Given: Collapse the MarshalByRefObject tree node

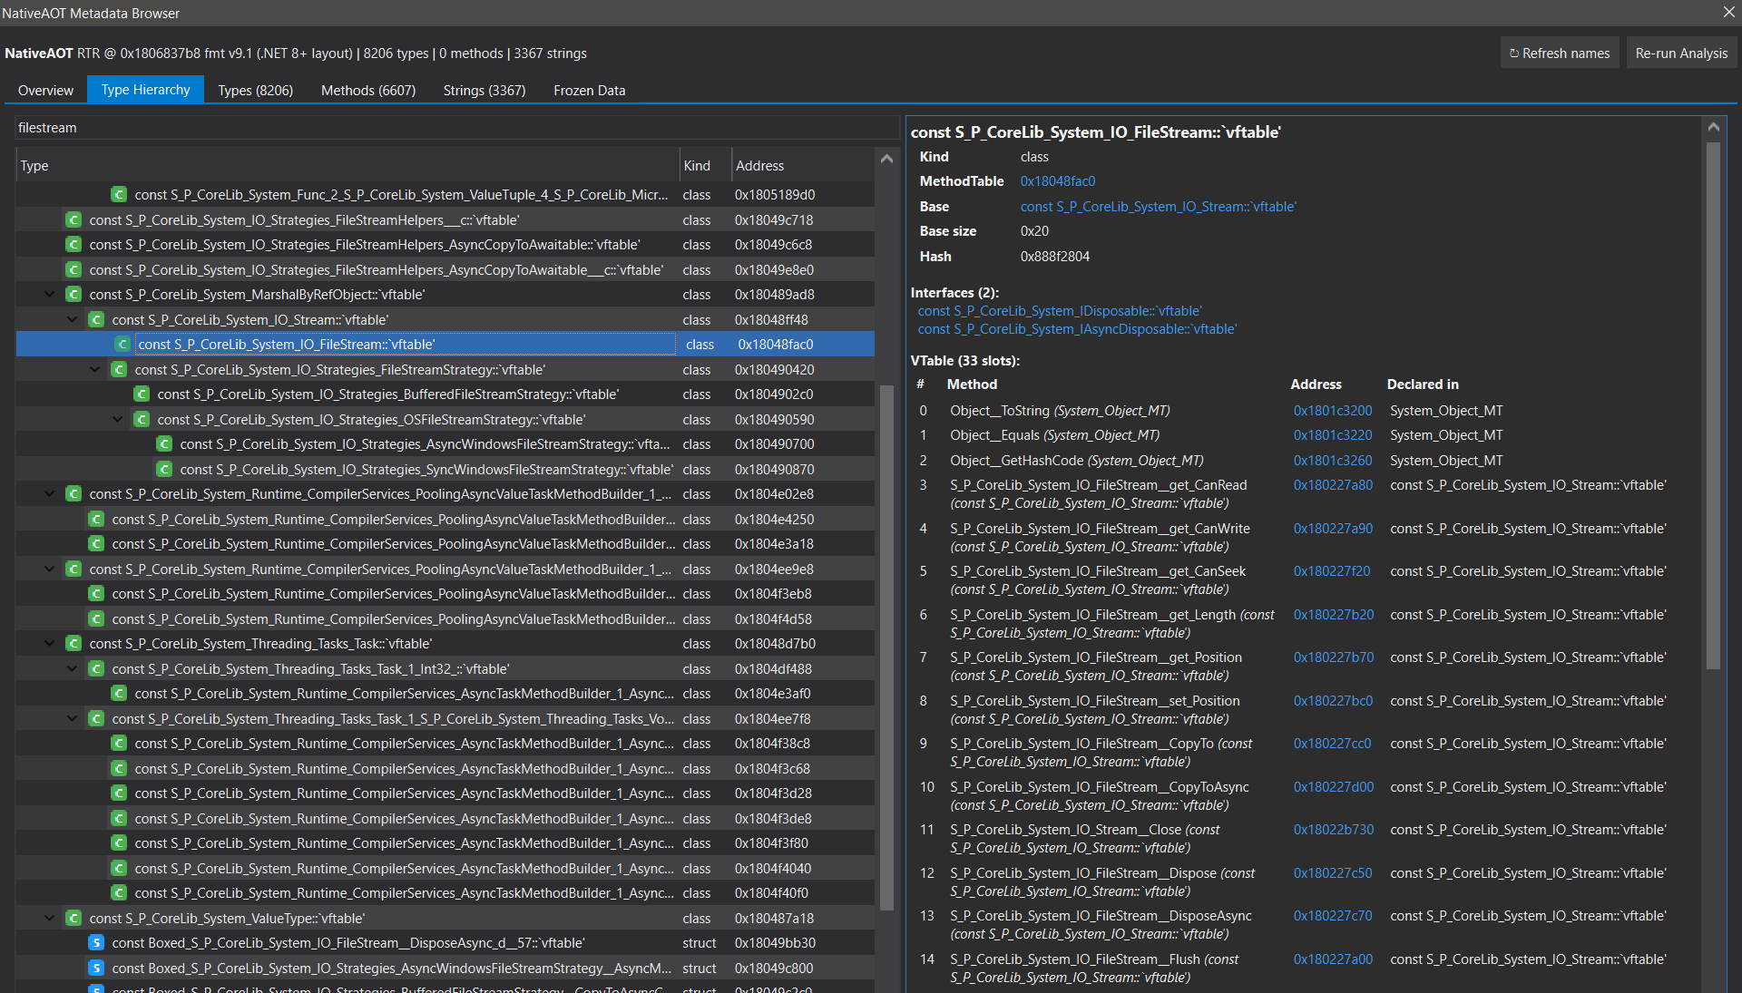Looking at the screenshot, I should click(50, 295).
